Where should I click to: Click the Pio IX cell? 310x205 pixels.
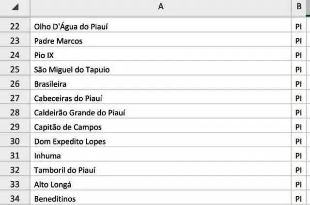[160, 55]
